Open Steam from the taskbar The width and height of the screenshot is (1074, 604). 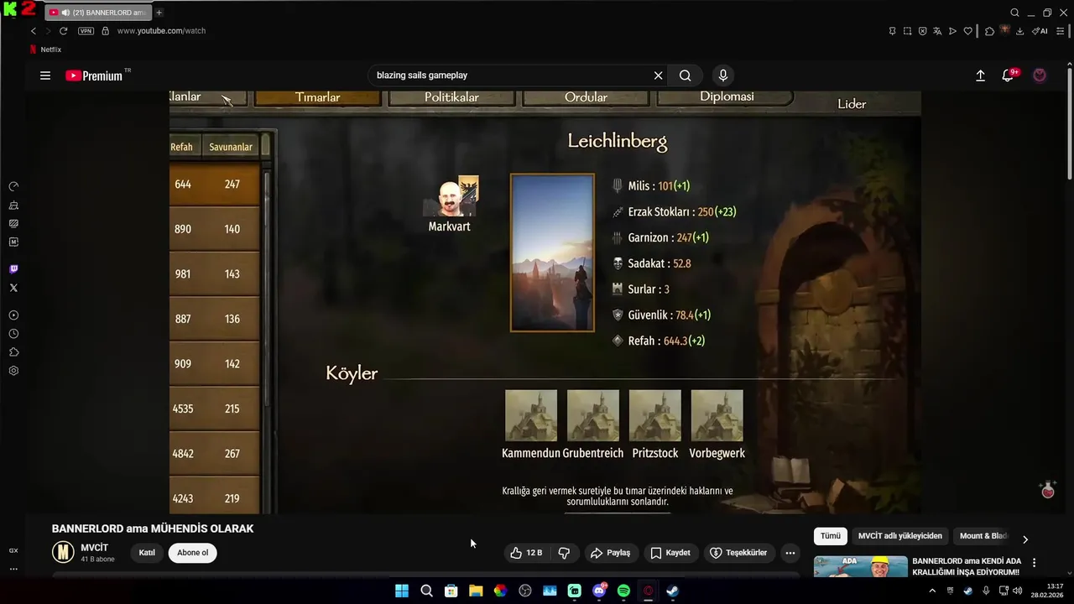(672, 591)
